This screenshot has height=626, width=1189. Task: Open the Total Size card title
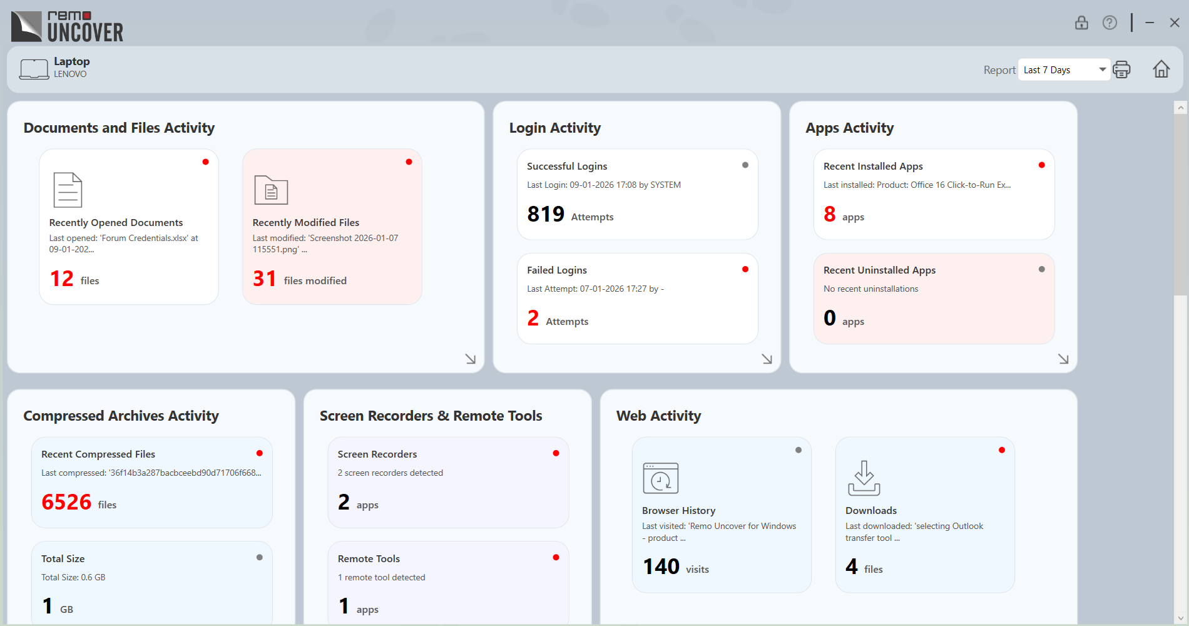coord(63,558)
